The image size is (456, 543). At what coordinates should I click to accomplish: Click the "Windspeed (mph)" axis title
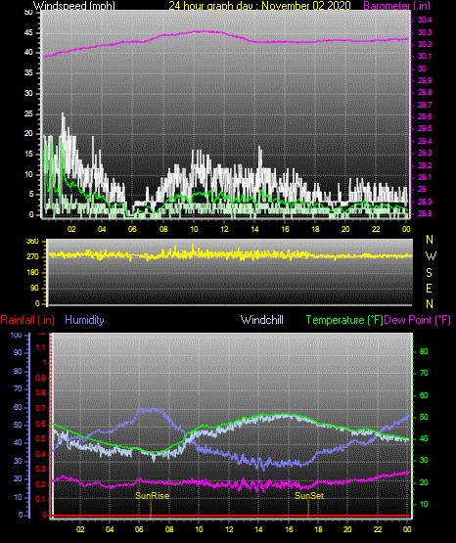pyautogui.click(x=73, y=6)
